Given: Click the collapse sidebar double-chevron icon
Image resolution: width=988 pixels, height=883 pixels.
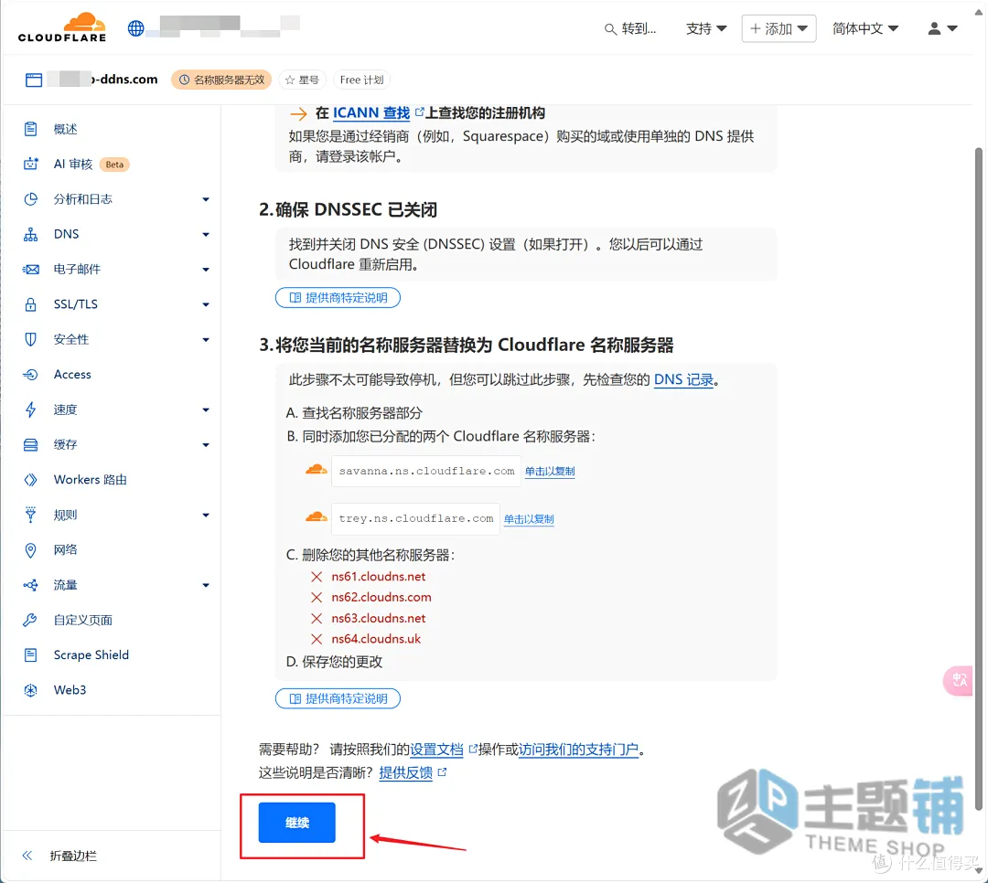Looking at the screenshot, I should [27, 856].
